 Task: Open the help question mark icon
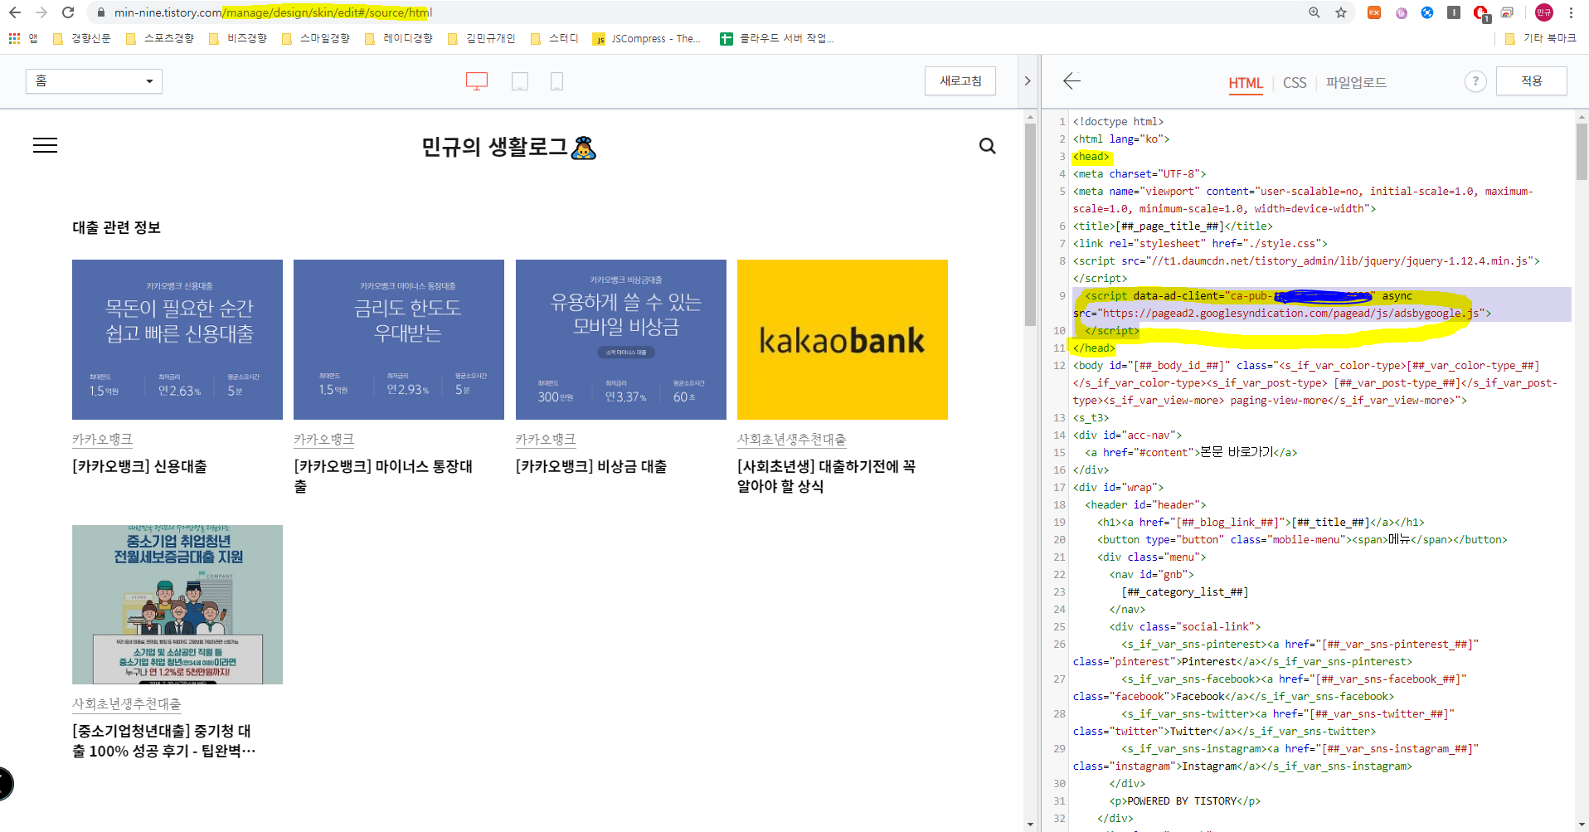point(1475,81)
